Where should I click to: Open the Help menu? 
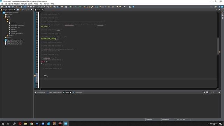pos(52,4)
